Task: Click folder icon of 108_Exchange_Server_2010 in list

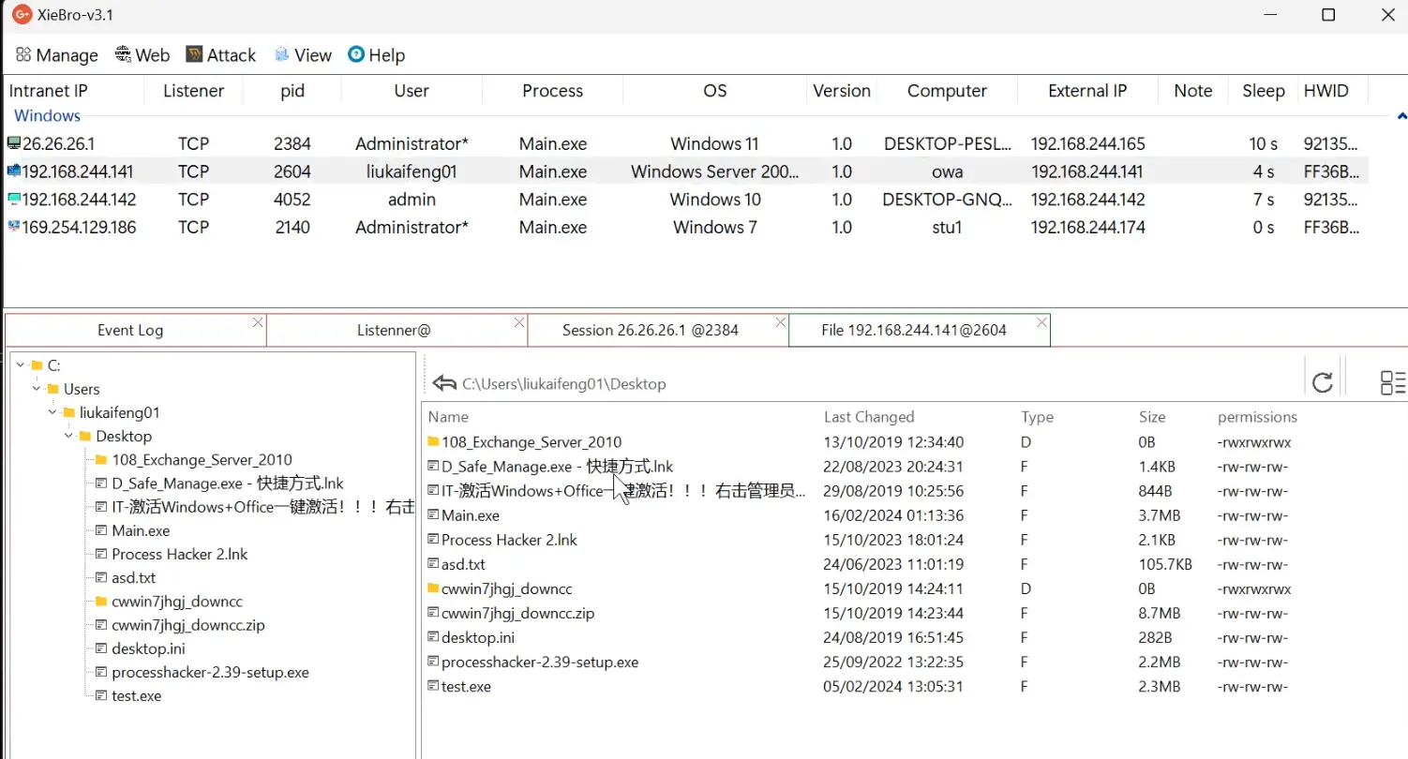Action: point(433,441)
